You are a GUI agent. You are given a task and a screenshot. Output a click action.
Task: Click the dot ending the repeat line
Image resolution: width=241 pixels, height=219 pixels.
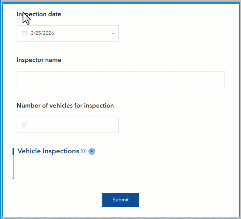click(x=13, y=178)
